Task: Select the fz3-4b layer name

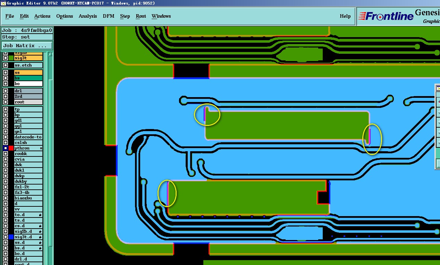Action: 28,193
